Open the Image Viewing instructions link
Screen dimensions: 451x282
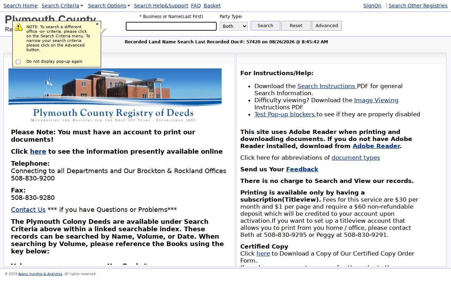click(x=376, y=100)
